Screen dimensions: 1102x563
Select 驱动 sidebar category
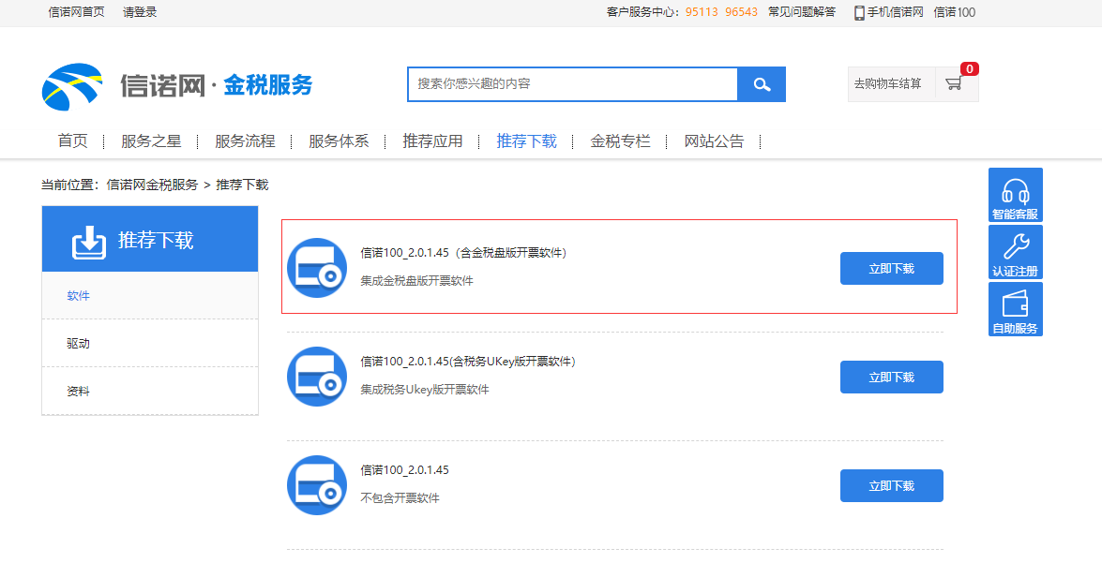pos(150,343)
